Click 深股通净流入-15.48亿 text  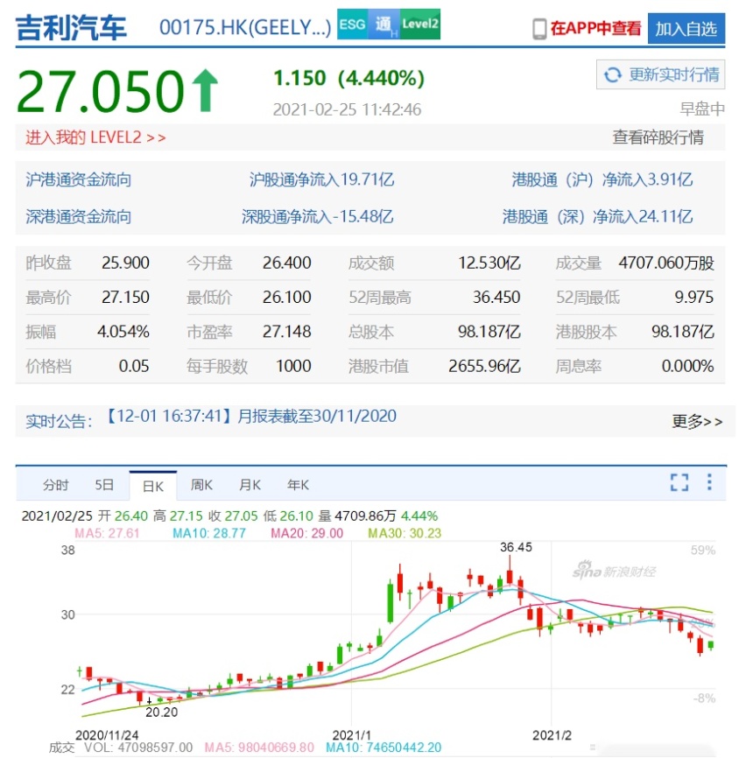(317, 216)
